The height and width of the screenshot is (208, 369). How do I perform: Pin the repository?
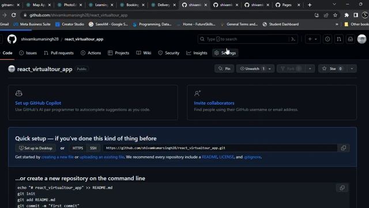pos(224,69)
